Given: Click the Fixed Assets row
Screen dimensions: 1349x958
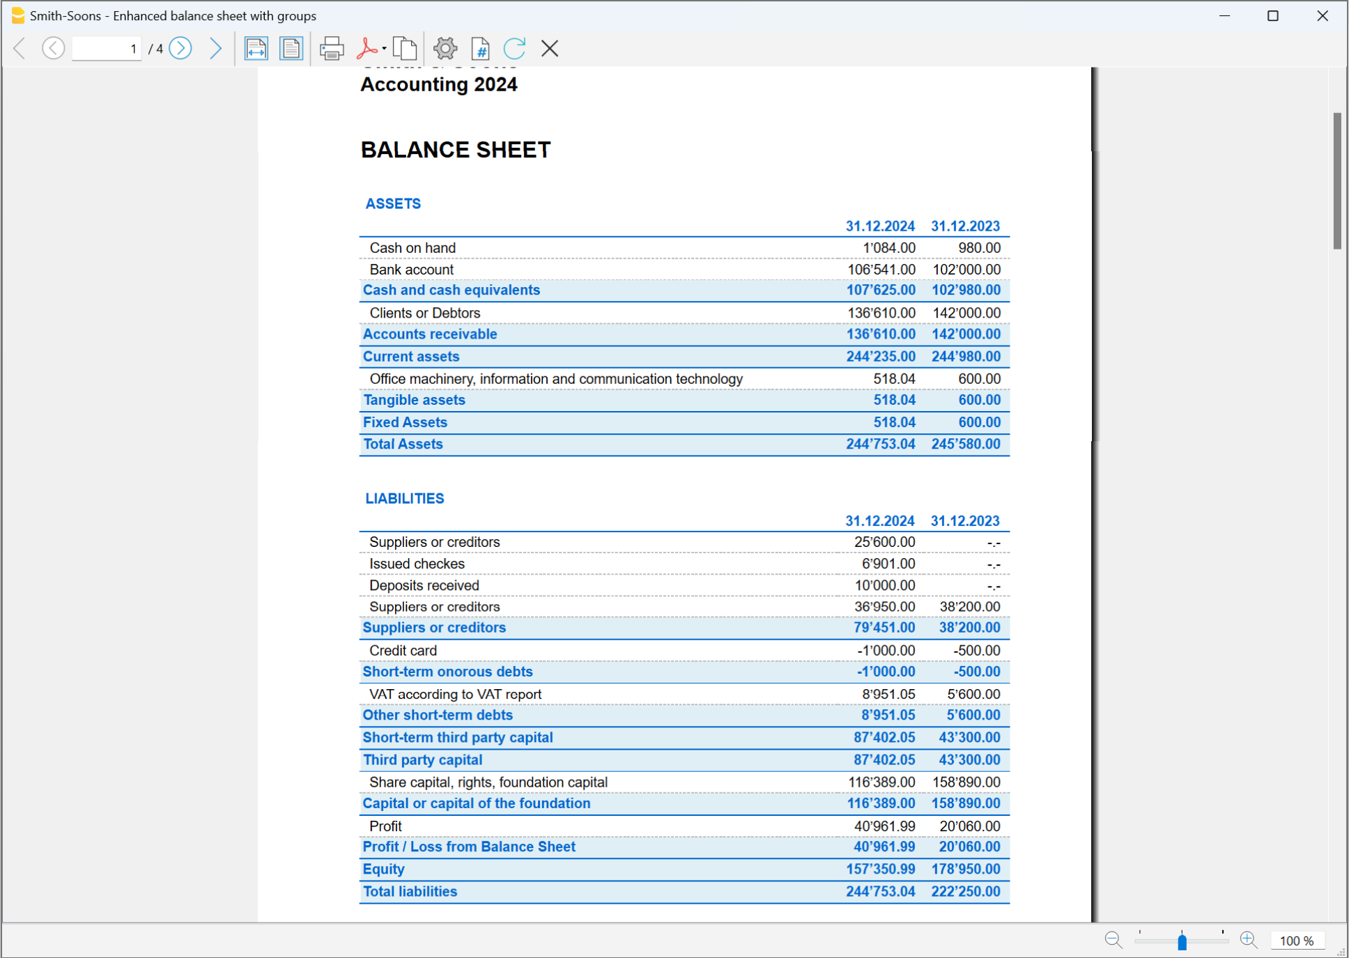Looking at the screenshot, I should coord(684,422).
